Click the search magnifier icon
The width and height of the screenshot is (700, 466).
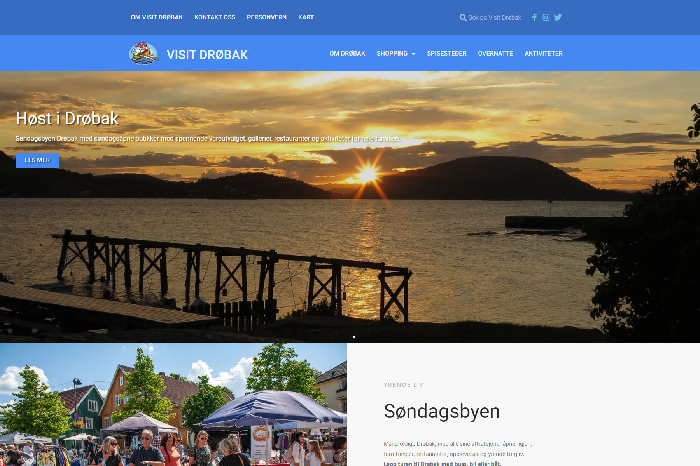click(463, 17)
